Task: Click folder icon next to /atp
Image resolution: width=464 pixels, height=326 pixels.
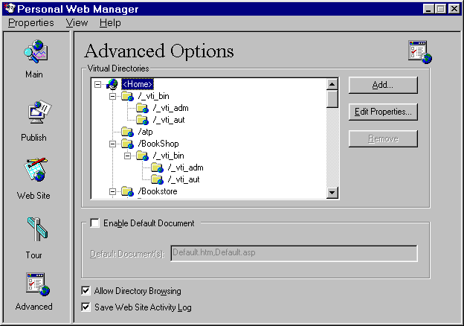Action: 128,132
